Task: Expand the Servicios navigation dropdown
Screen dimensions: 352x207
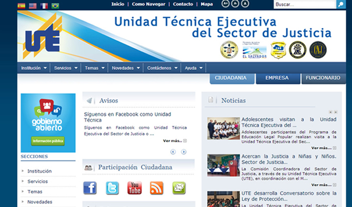Action: click(x=66, y=68)
